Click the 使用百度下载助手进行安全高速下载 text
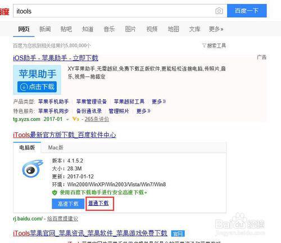 [x=103, y=192]
